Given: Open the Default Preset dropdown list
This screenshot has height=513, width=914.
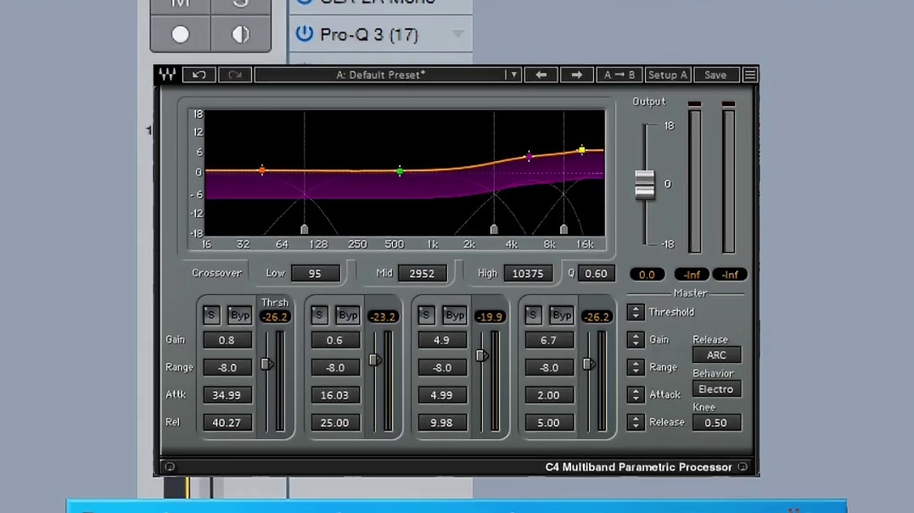Looking at the screenshot, I should (513, 75).
